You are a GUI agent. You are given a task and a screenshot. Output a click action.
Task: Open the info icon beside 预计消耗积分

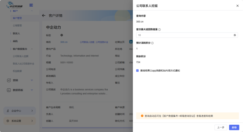tap(152, 43)
